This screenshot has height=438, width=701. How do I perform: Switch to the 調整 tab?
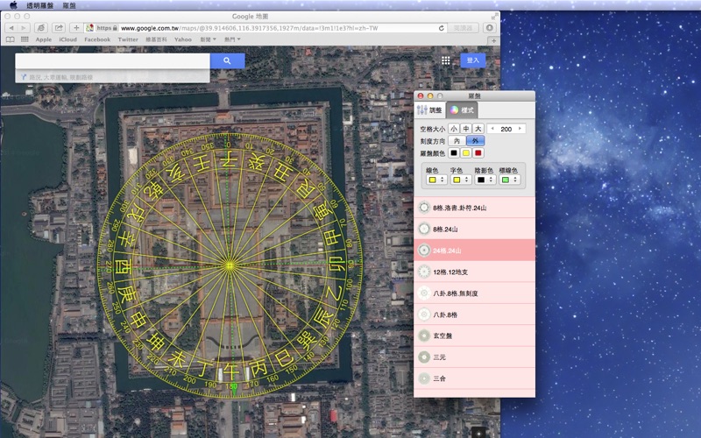[x=429, y=110]
